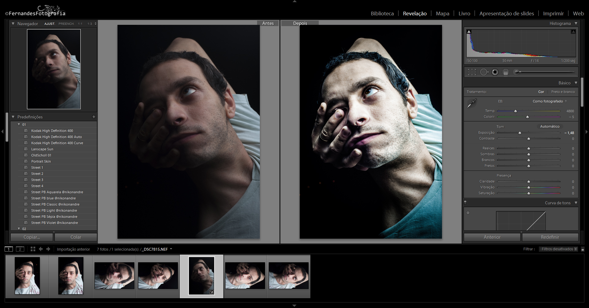Open the EB white balance dropdown
The width and height of the screenshot is (589, 308).
[549, 101]
